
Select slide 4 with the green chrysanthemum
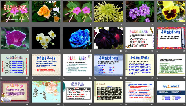tap(108, 11)
